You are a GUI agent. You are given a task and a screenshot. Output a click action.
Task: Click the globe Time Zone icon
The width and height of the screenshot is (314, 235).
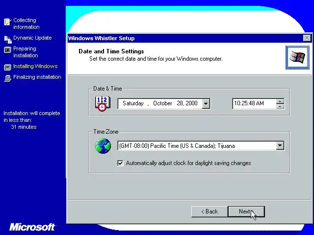coord(103,146)
